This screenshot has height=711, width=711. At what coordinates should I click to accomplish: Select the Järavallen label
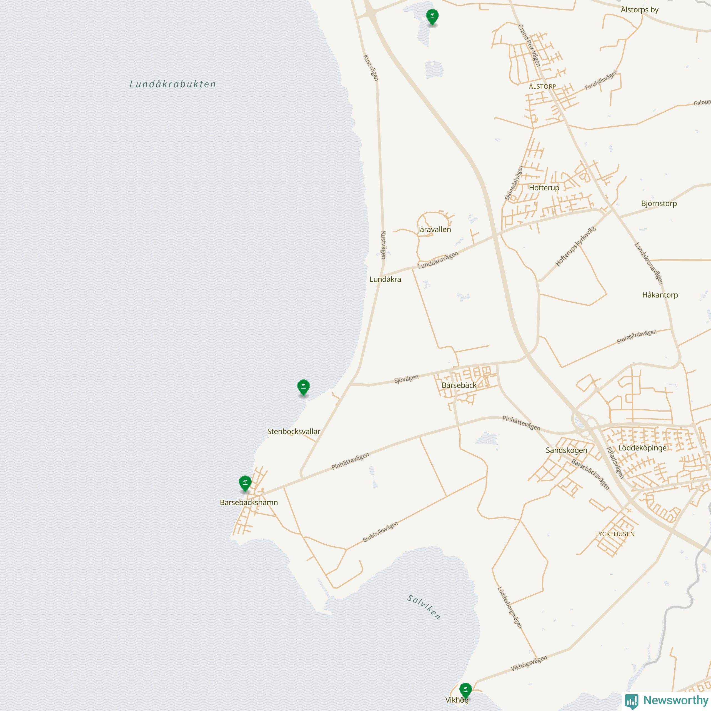(x=434, y=230)
